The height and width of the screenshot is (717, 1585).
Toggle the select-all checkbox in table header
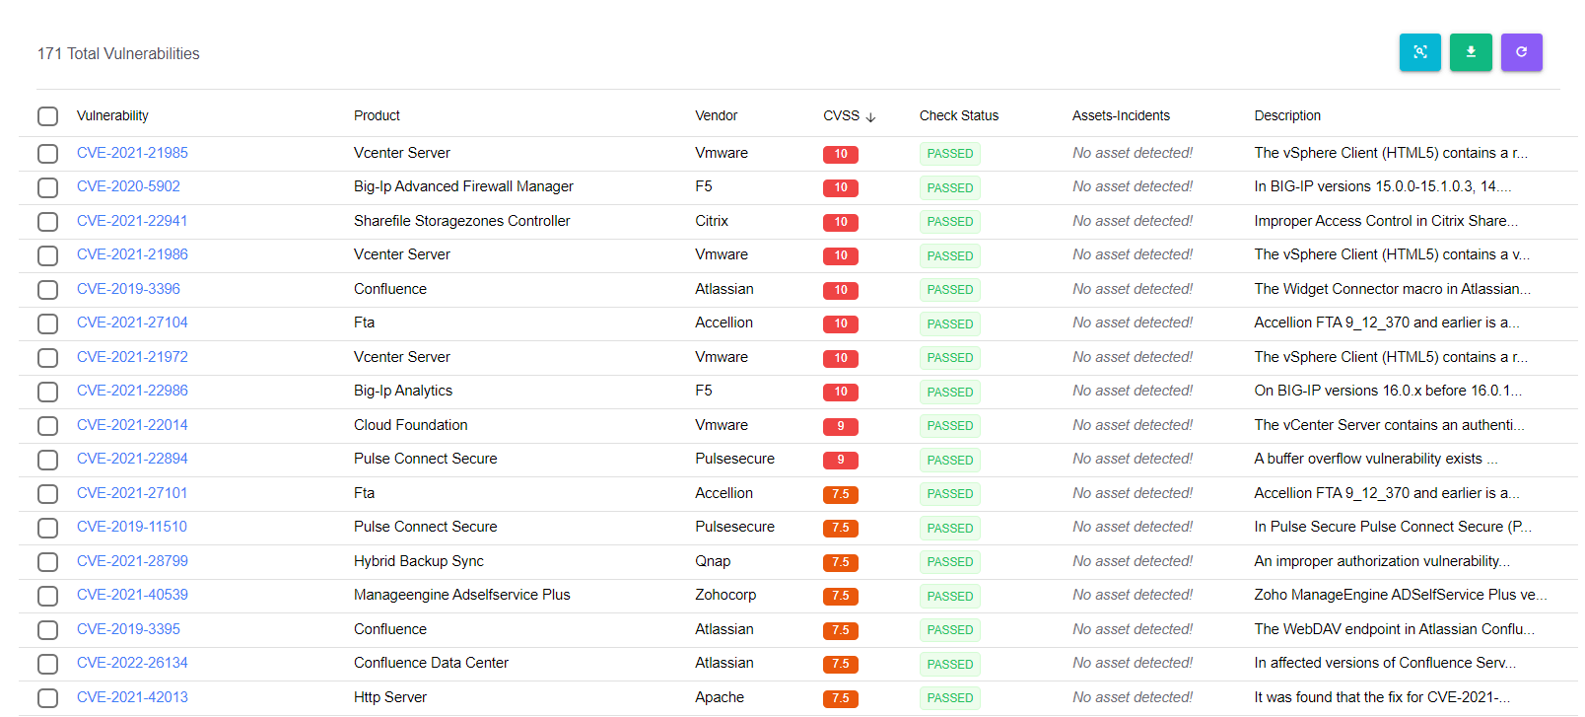[47, 116]
